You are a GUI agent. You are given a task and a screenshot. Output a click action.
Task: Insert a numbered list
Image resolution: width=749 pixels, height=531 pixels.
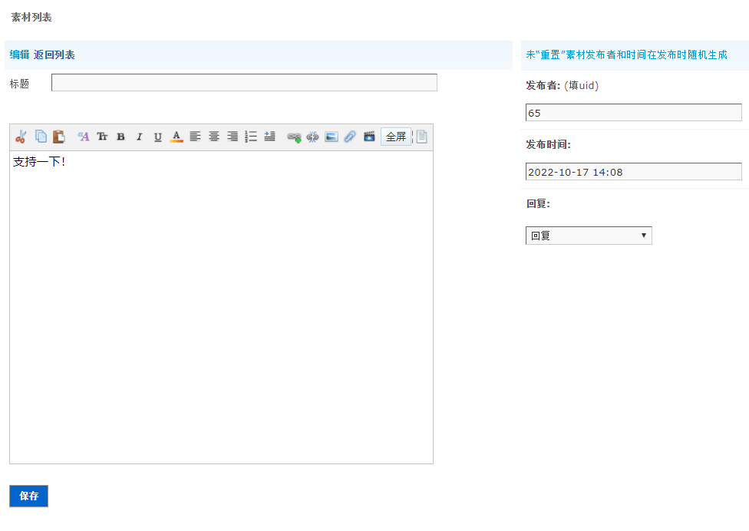pyautogui.click(x=251, y=137)
